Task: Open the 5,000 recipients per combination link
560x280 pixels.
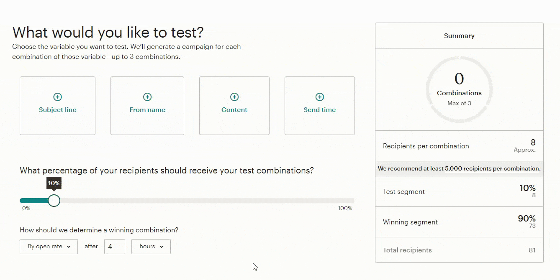Action: click(492, 169)
